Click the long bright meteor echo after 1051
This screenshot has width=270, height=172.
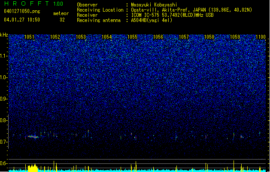point(33,137)
